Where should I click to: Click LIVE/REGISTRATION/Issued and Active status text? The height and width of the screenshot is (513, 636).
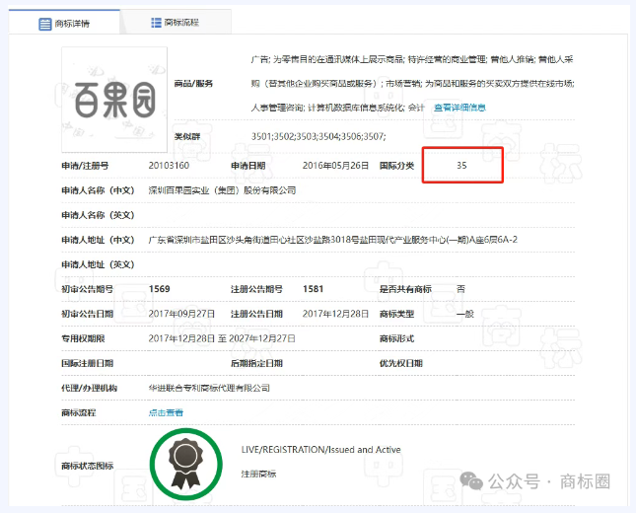click(320, 450)
